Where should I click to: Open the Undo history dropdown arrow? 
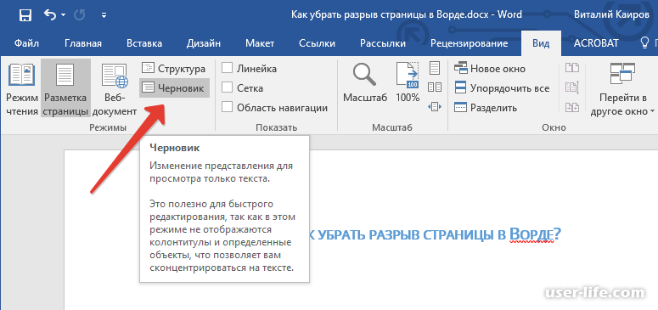point(64,15)
